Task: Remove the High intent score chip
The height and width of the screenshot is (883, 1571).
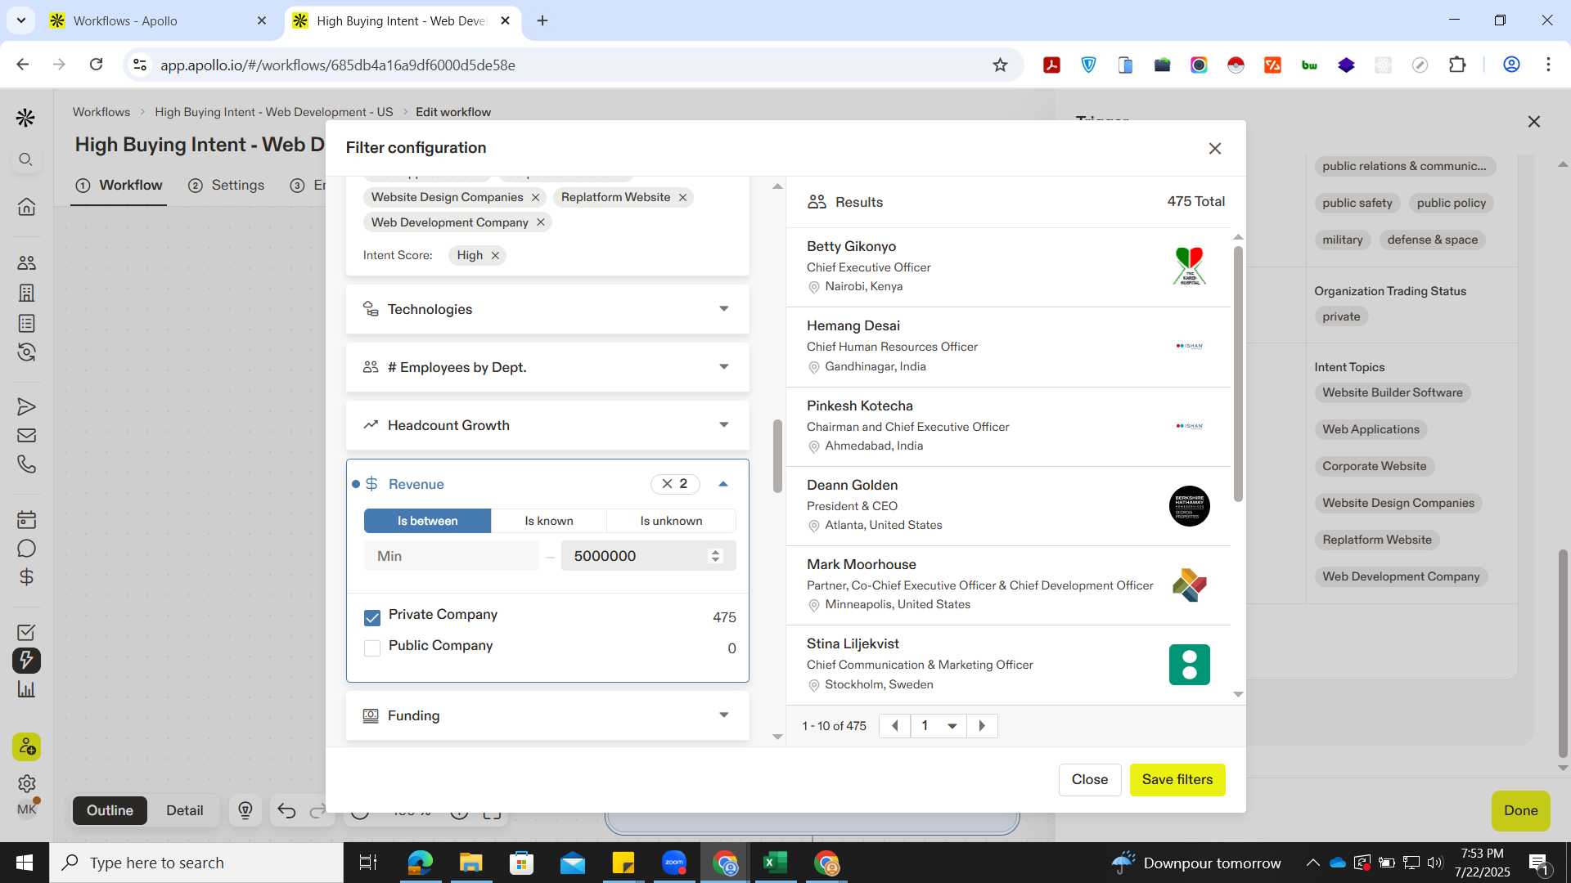Action: coord(495,255)
